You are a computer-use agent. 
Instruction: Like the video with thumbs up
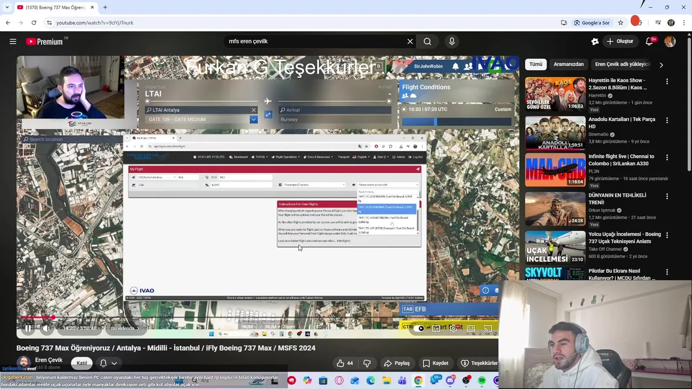click(x=344, y=363)
